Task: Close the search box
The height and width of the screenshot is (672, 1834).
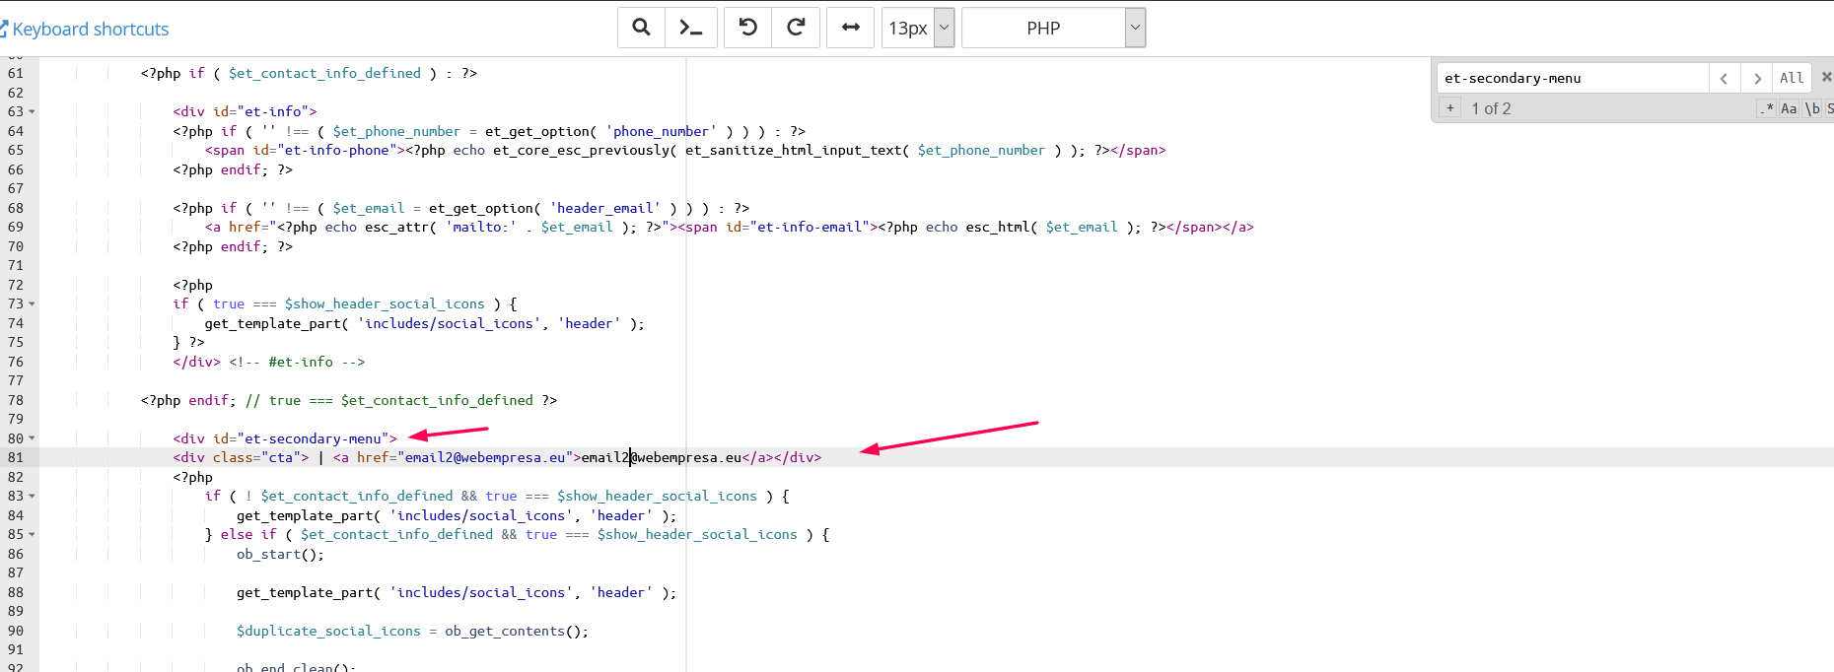Action: point(1826,77)
